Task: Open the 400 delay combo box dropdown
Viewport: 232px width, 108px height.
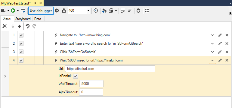Action: (x=88, y=10)
